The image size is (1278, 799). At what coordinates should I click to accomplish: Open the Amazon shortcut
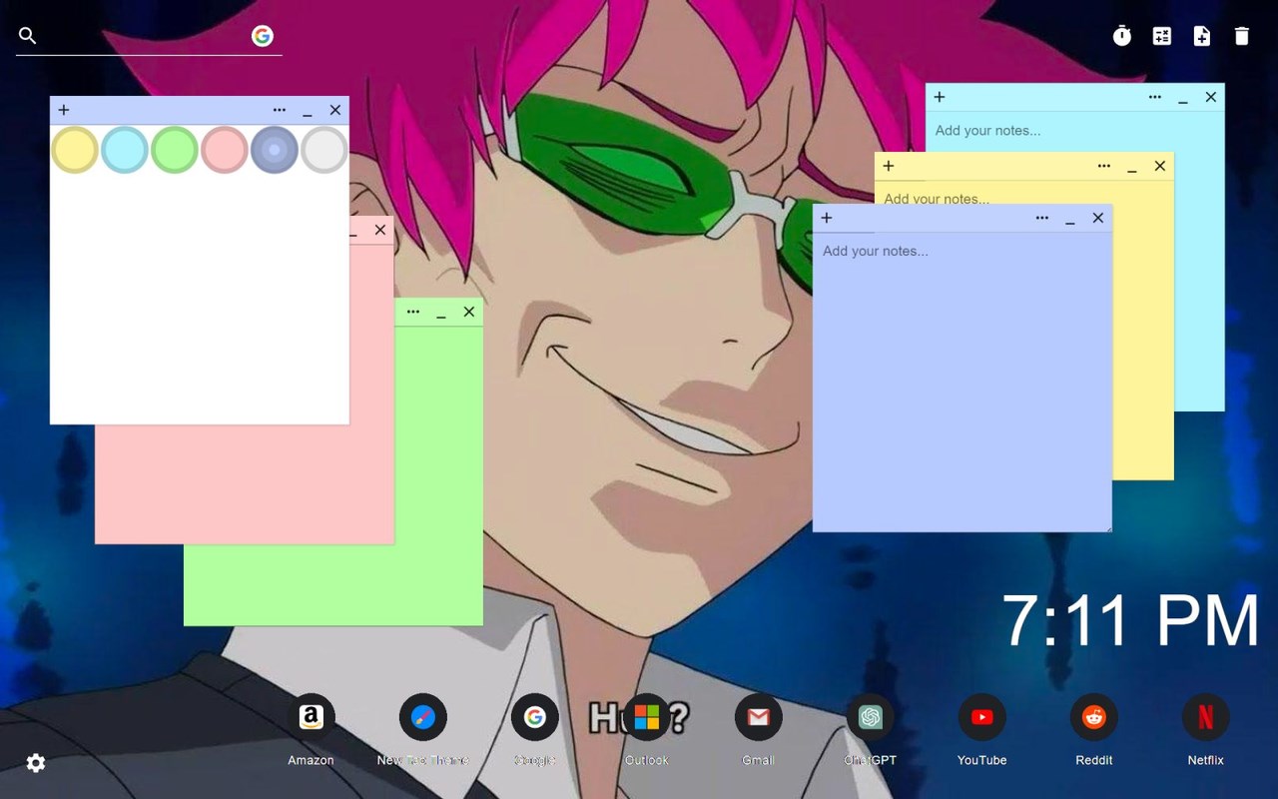tap(312, 717)
